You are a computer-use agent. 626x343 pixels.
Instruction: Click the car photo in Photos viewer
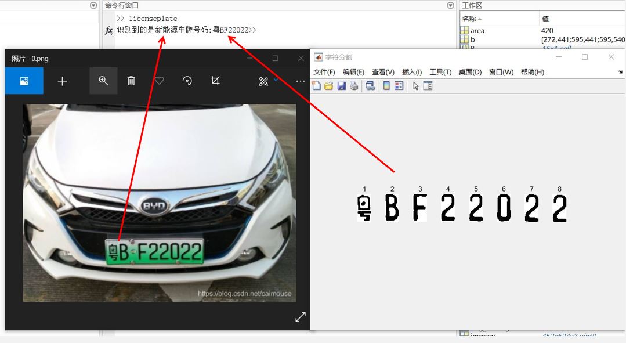point(160,203)
